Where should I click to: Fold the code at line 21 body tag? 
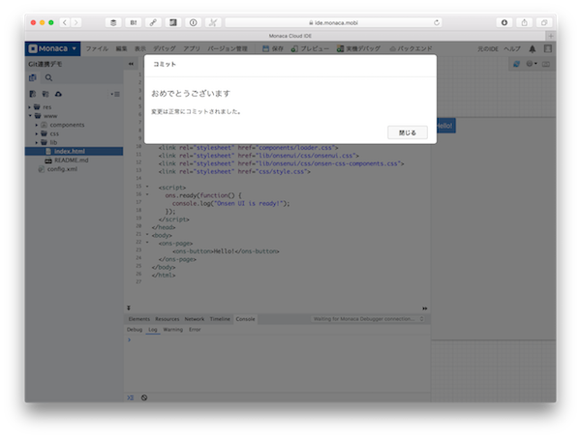click(x=147, y=234)
